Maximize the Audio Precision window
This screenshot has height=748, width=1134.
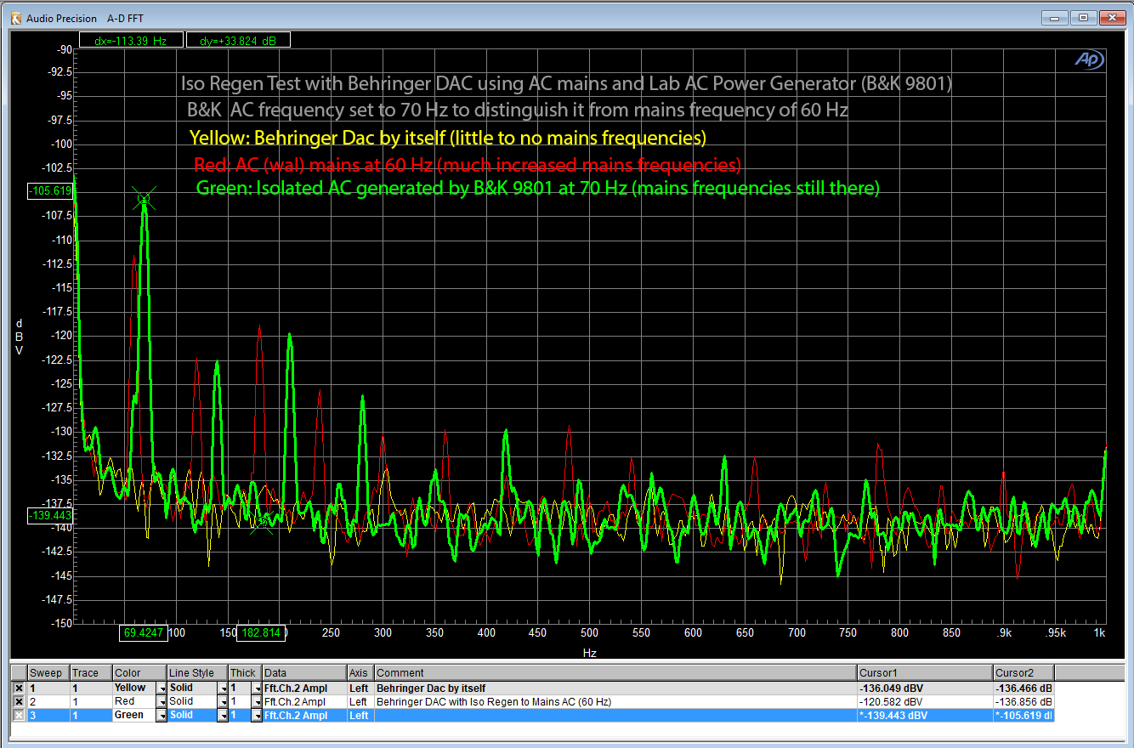(x=1083, y=17)
